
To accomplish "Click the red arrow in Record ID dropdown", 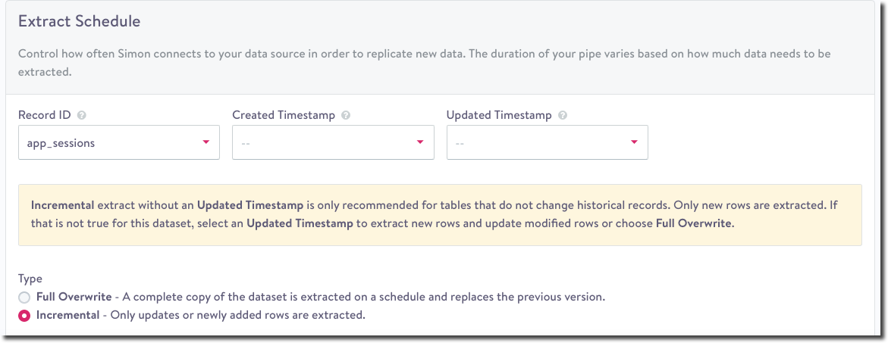I will click(x=206, y=142).
